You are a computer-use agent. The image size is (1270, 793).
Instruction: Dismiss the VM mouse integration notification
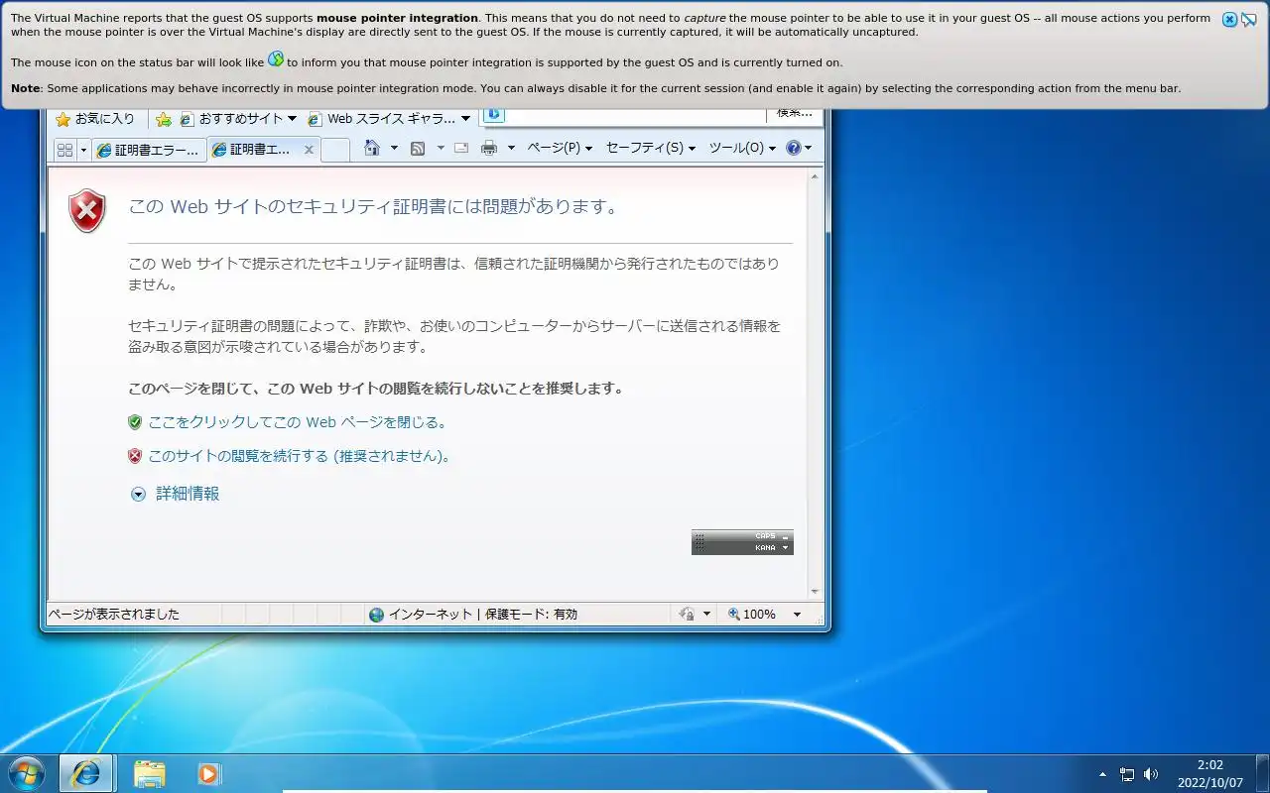tap(1229, 19)
